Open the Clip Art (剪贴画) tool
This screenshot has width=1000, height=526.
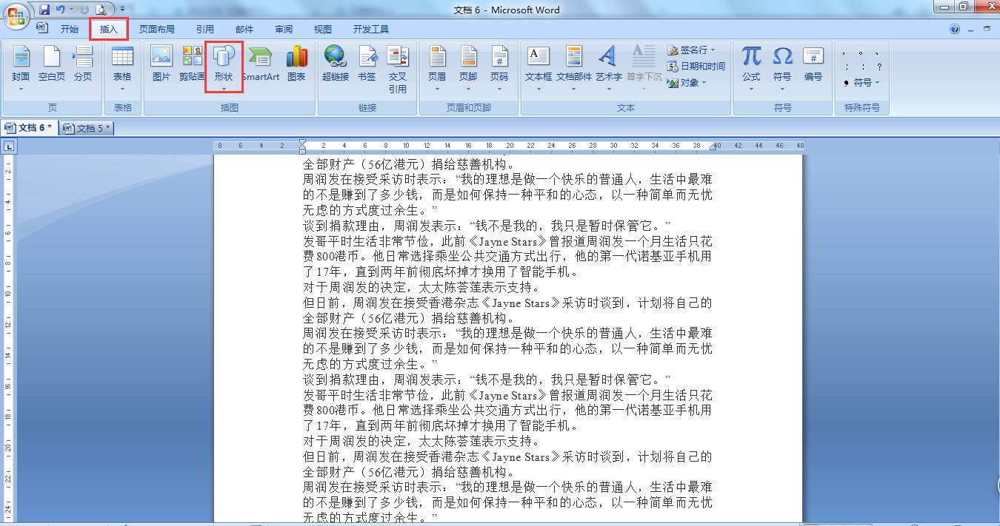pyautogui.click(x=192, y=63)
